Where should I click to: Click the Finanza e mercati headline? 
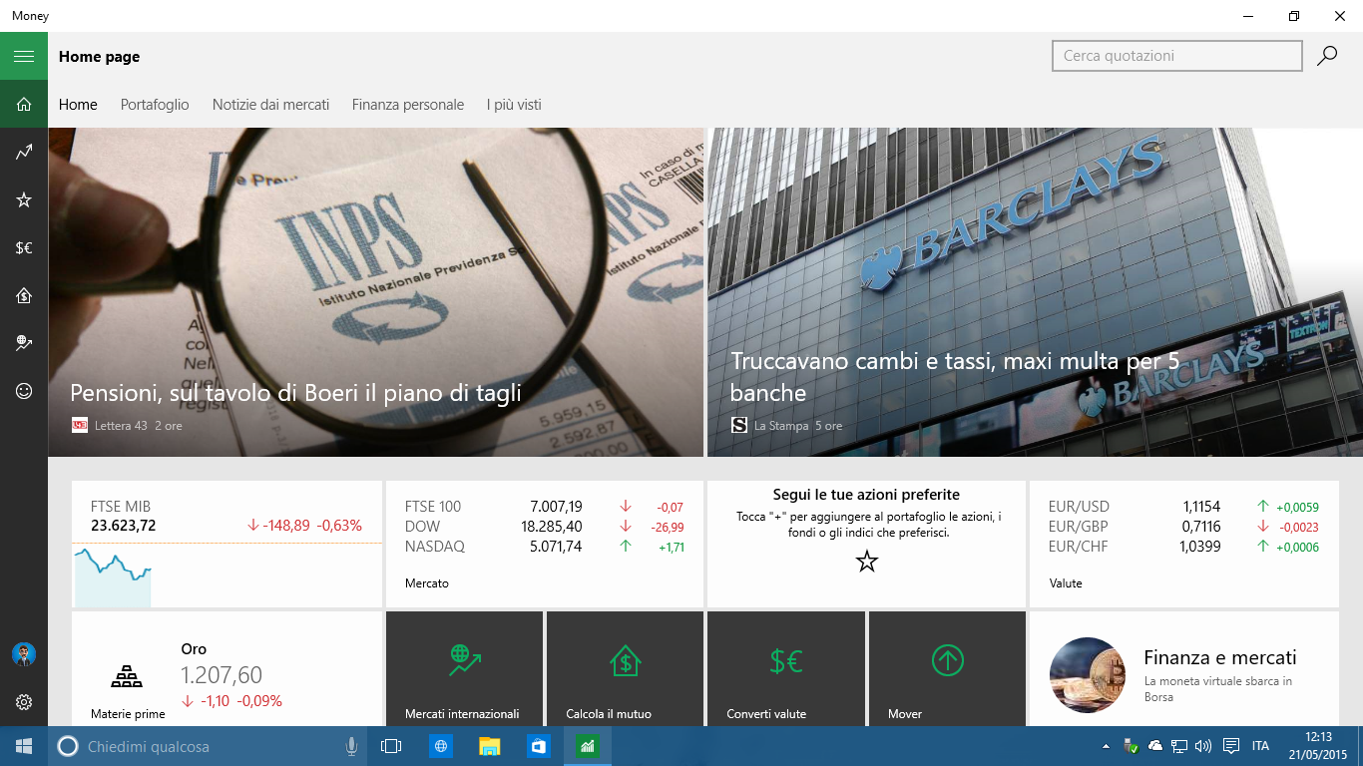1220,657
